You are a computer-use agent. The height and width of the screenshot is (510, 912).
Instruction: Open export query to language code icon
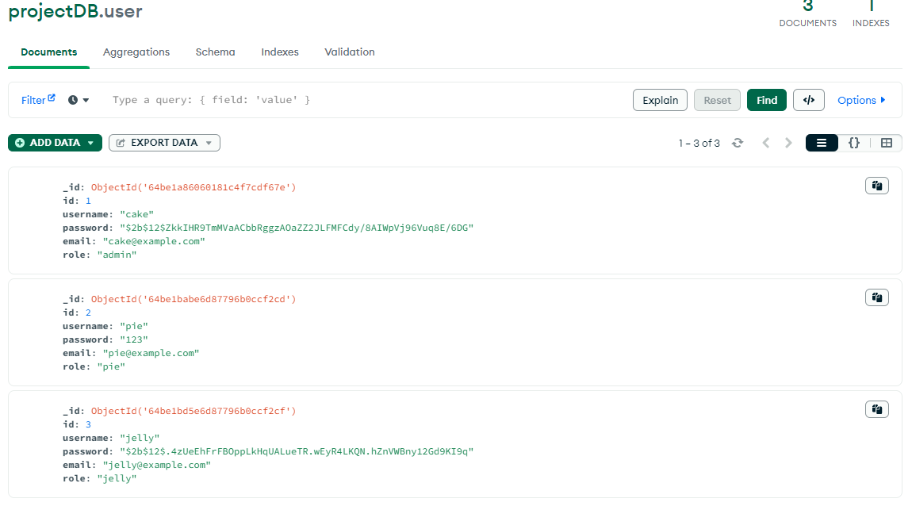808,100
